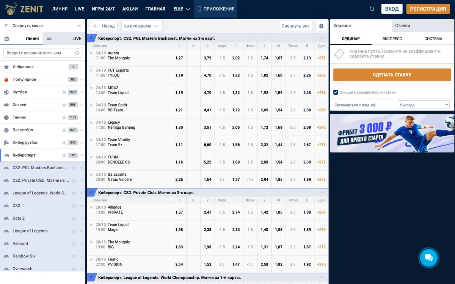Expand the ЕЩЕ header menu
This screenshot has width=455, height=284.
click(x=182, y=9)
